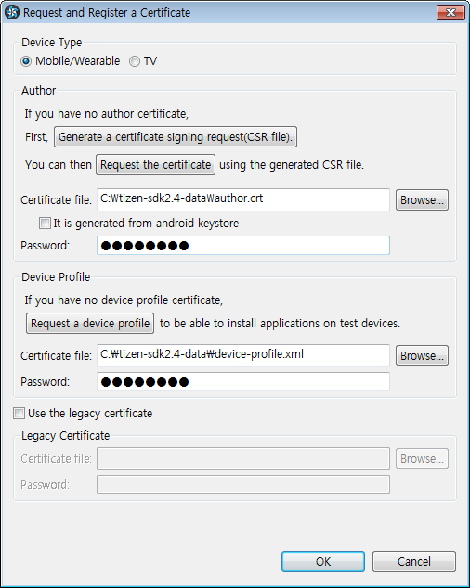Click the 'Legacy Certificate' group label
The image size is (470, 588).
(65, 435)
